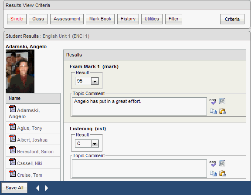Run spell check on Listening comment
Screen dimensions: 251x195
(213, 163)
